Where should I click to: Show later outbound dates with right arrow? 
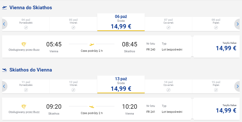tap(237, 24)
